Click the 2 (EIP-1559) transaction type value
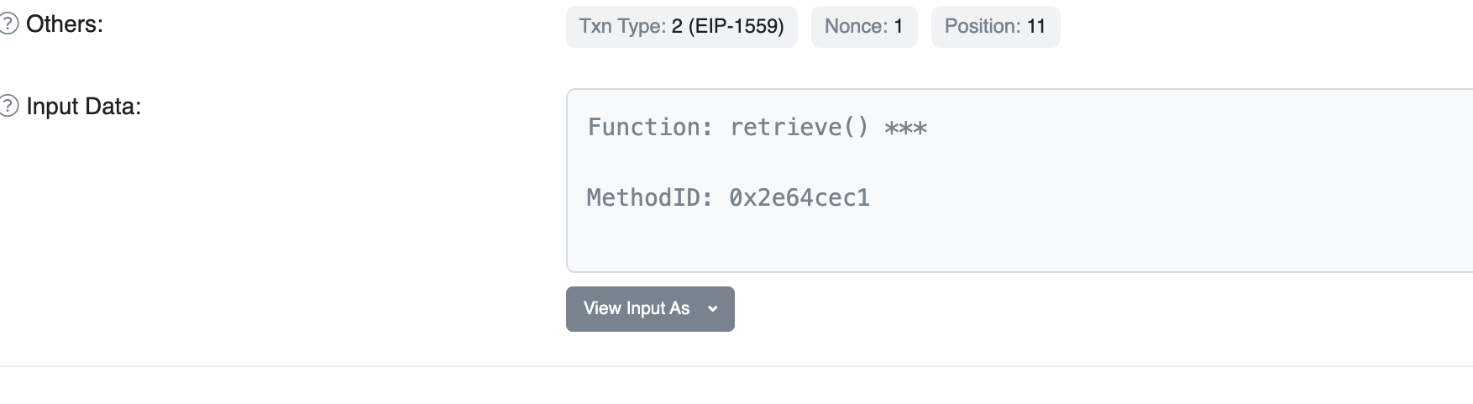 coord(727,27)
